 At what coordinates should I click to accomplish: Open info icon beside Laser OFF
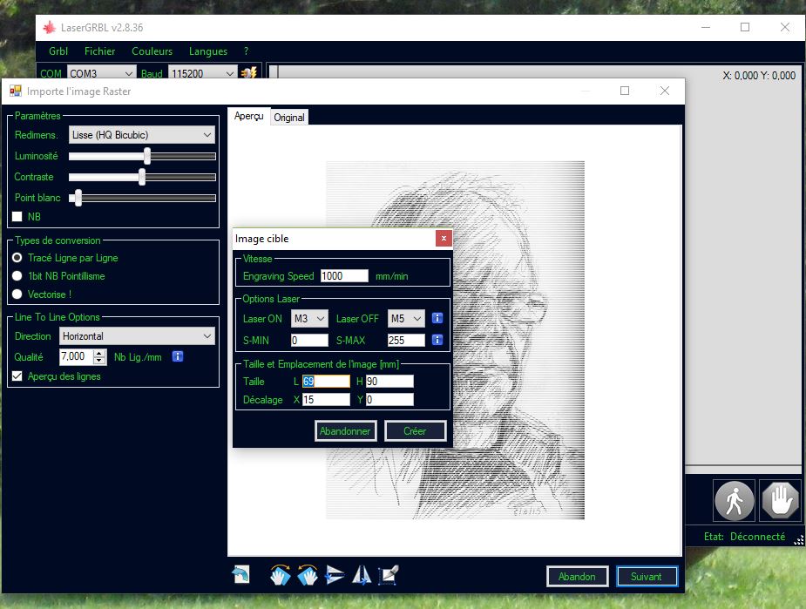(437, 318)
